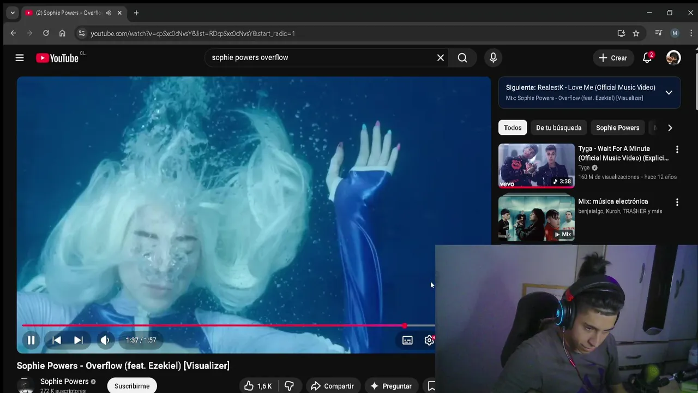Image resolution: width=698 pixels, height=393 pixels.
Task: Bookmark this page with the star
Action: pyautogui.click(x=636, y=33)
